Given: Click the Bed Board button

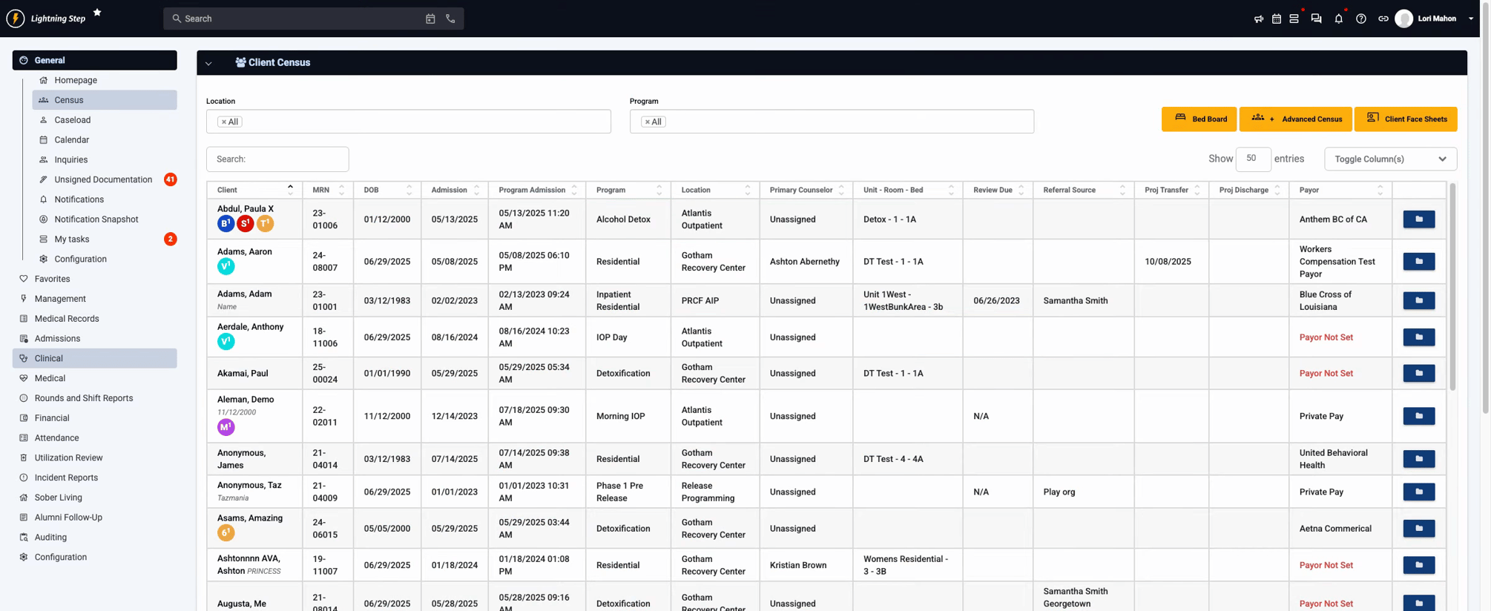Looking at the screenshot, I should click(1199, 119).
